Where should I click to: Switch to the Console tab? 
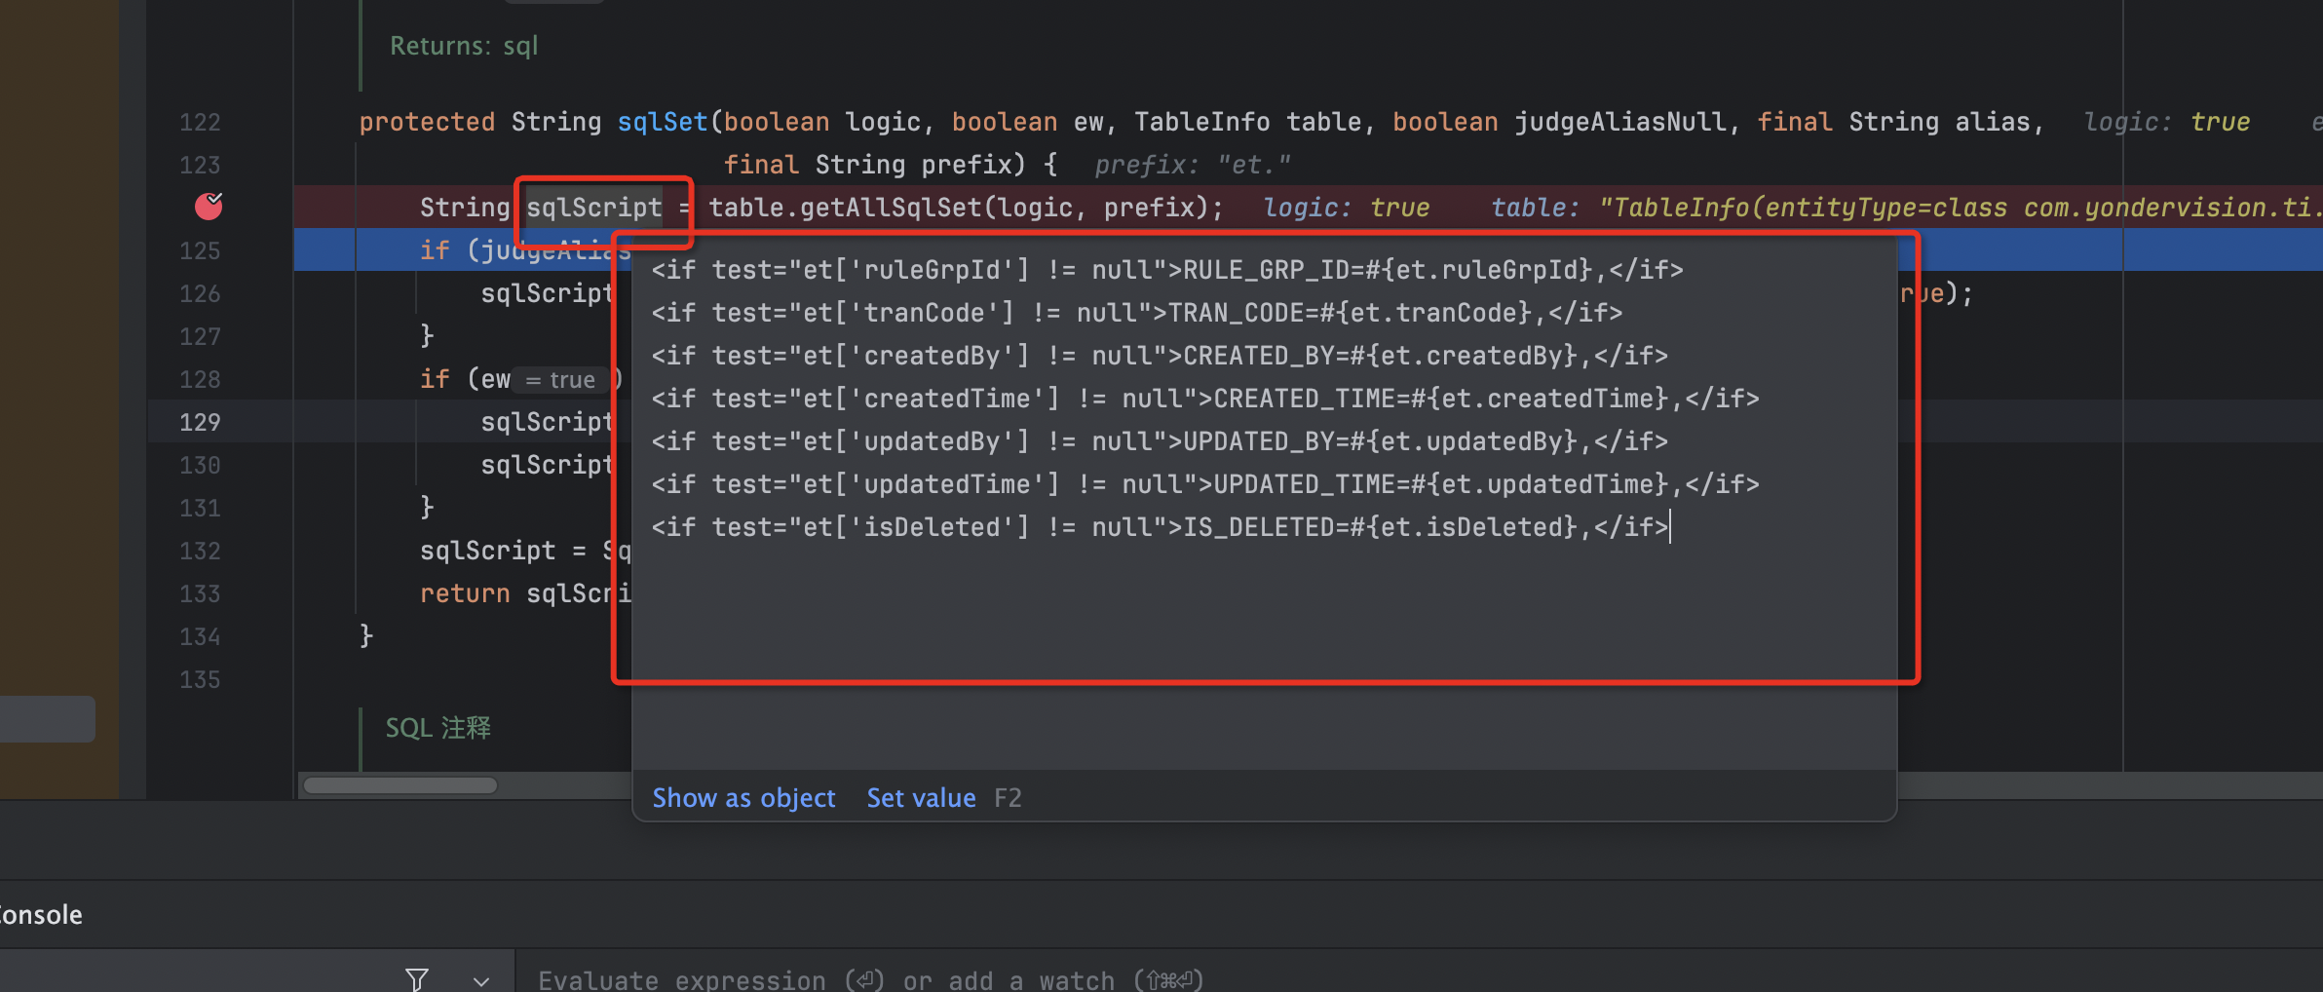point(41,915)
